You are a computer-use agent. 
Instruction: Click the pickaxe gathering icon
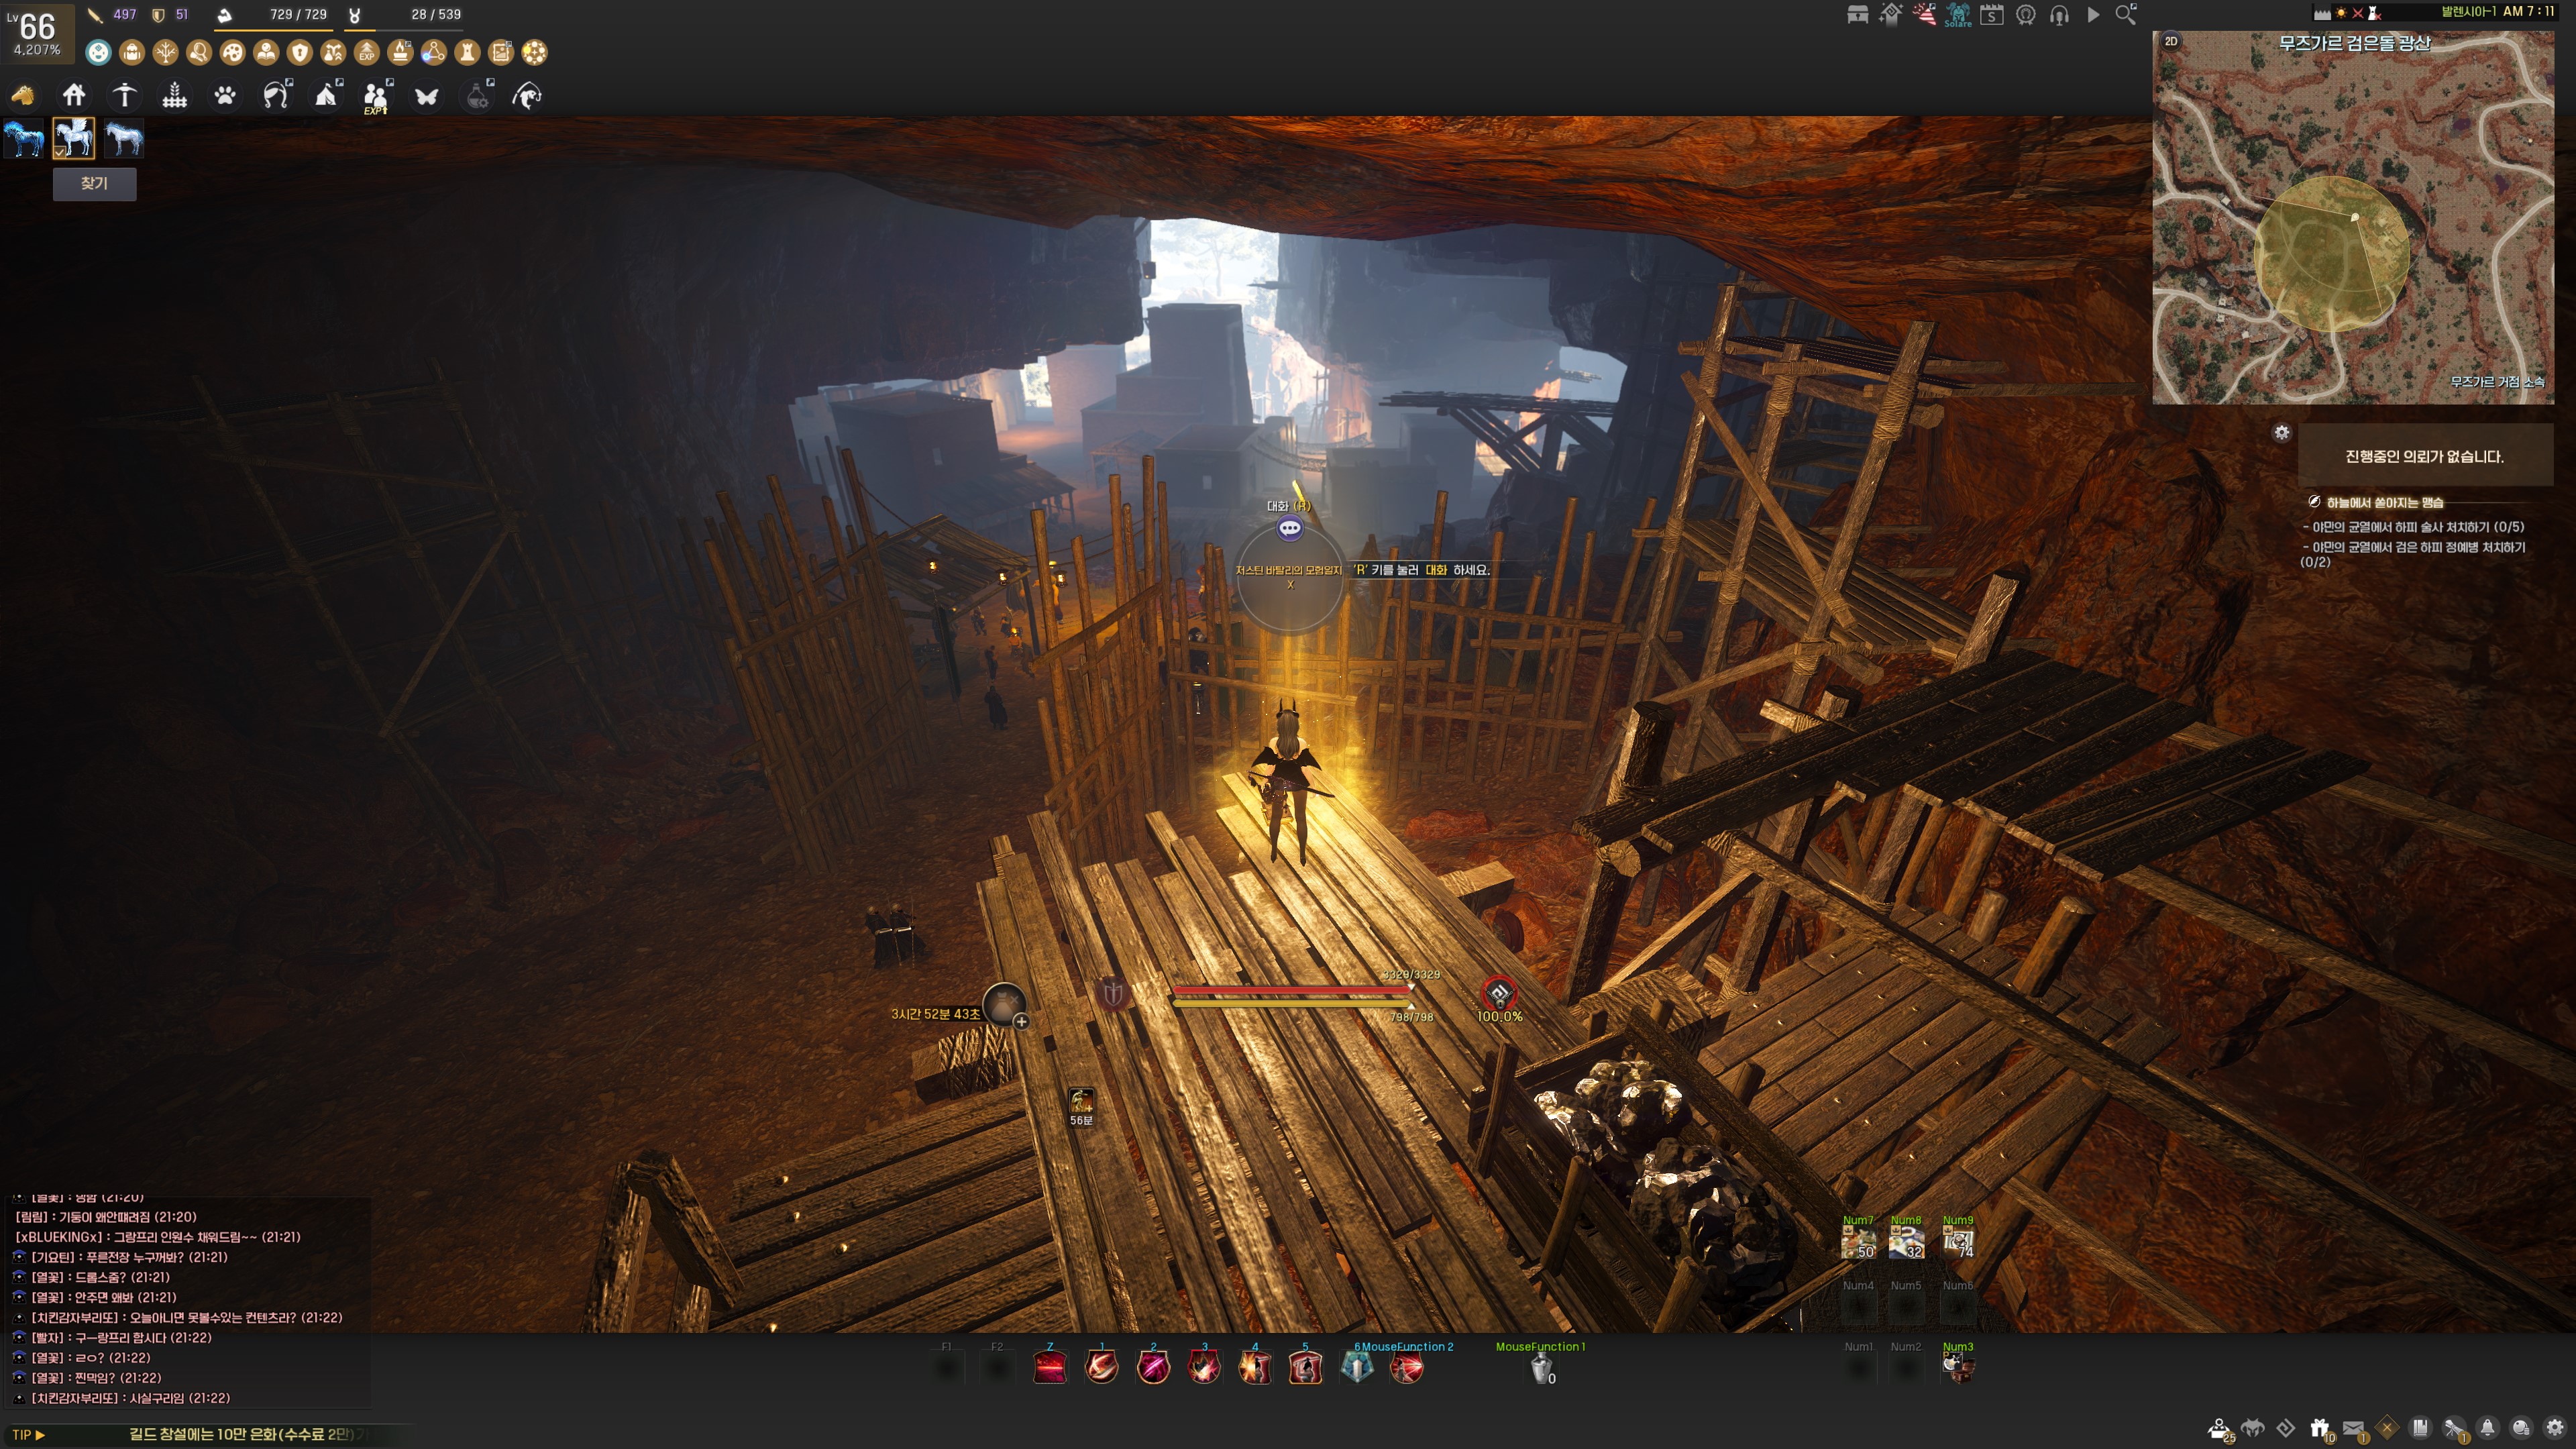(x=124, y=96)
